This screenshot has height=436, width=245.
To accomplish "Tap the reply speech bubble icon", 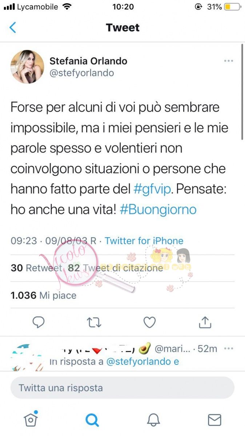I will tap(39, 322).
